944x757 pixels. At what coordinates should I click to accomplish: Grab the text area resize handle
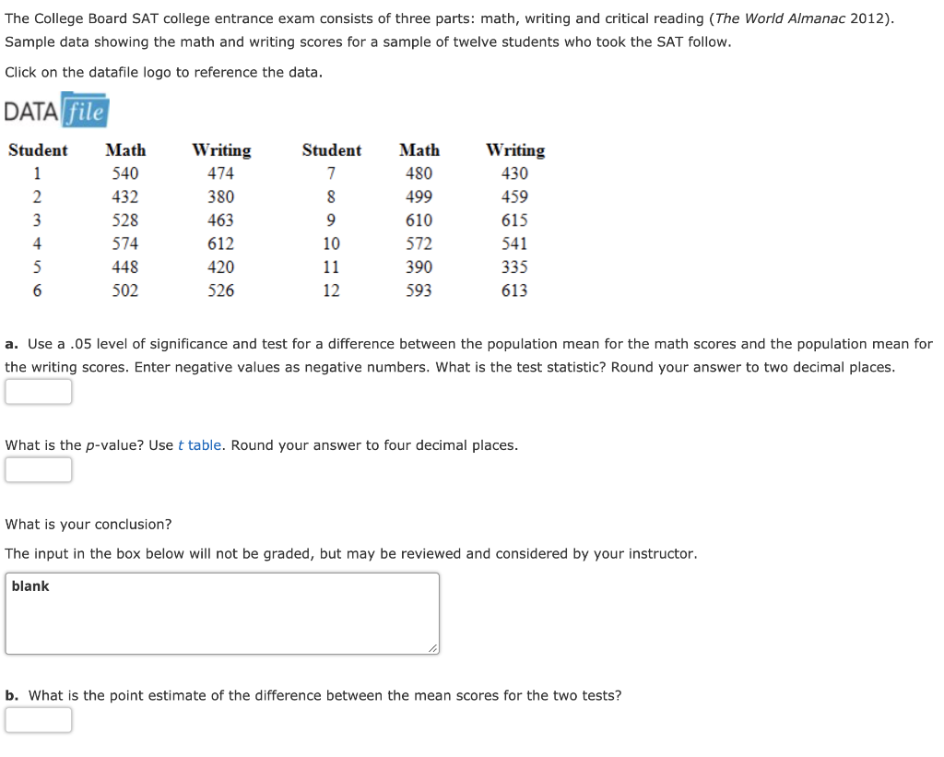[x=433, y=648]
